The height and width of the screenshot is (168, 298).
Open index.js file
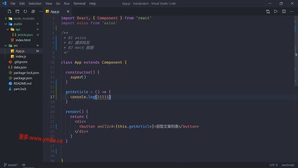coord(20,56)
